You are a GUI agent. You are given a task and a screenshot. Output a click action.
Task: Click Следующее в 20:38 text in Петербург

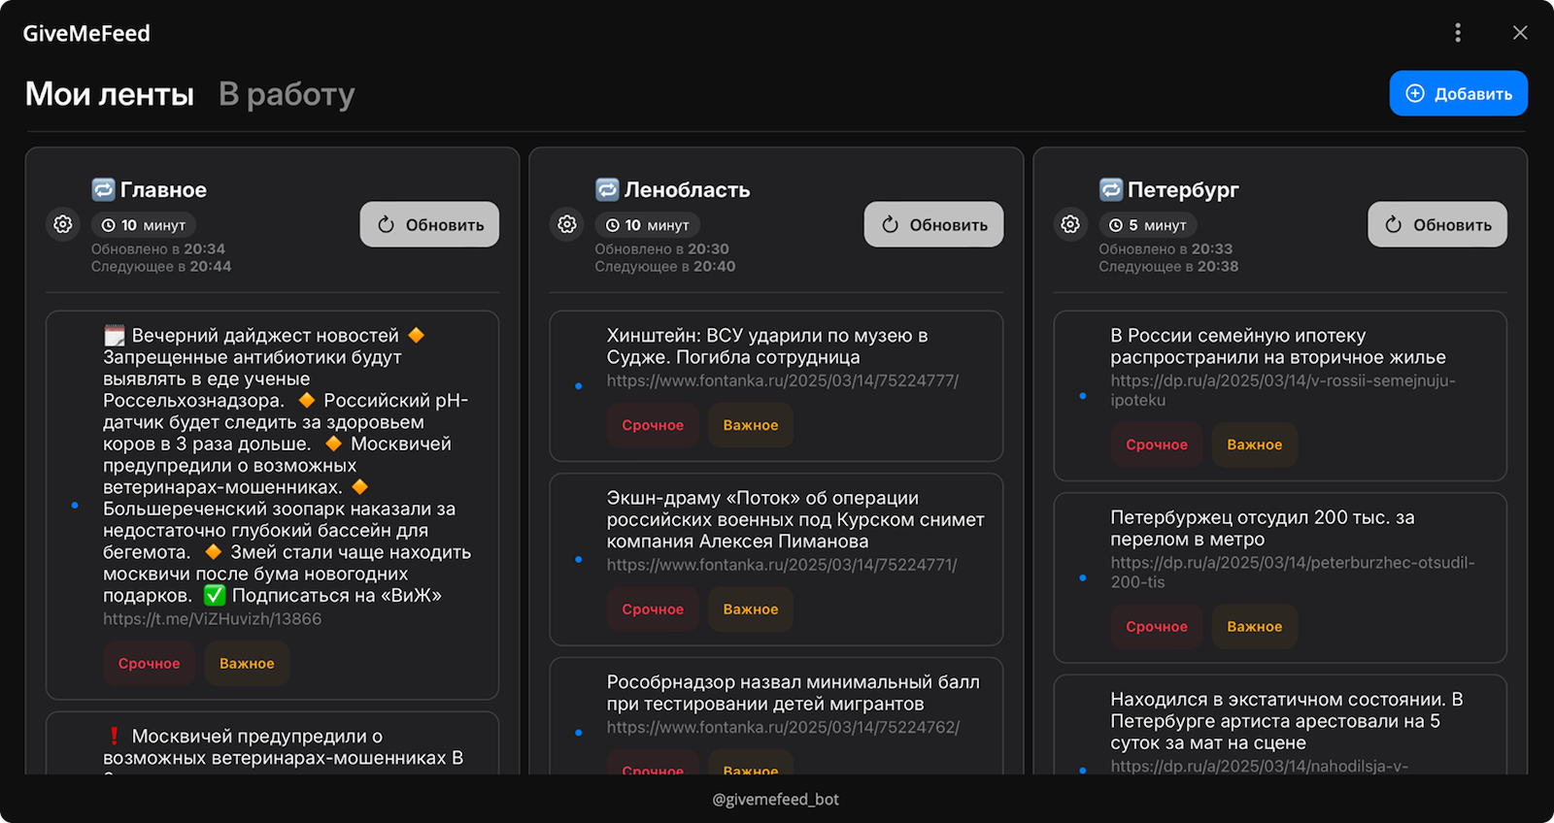[1168, 266]
